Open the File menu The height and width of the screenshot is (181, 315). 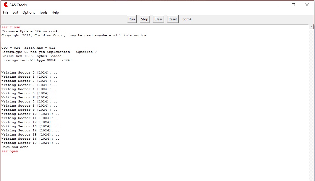[x=6, y=12]
